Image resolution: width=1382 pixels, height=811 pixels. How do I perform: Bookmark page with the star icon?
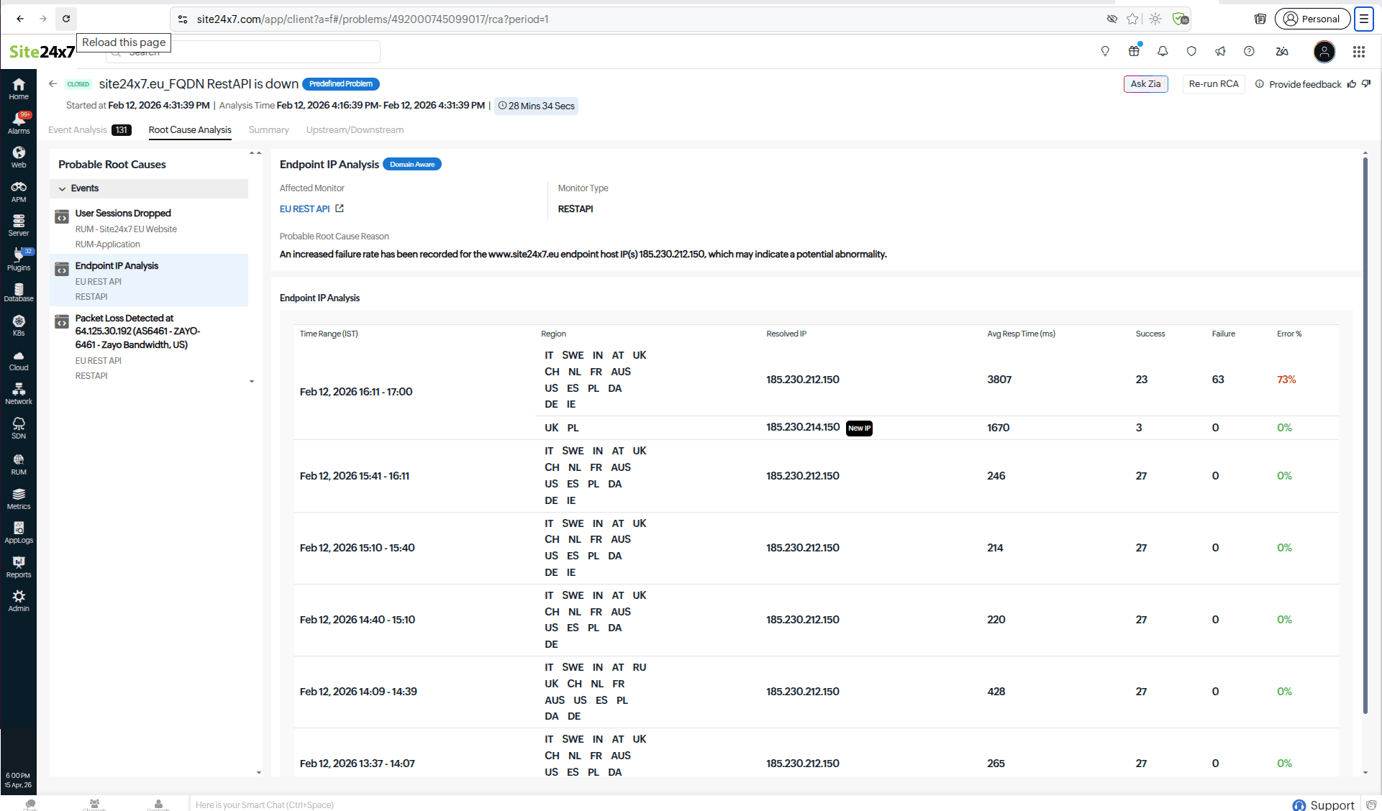1132,19
